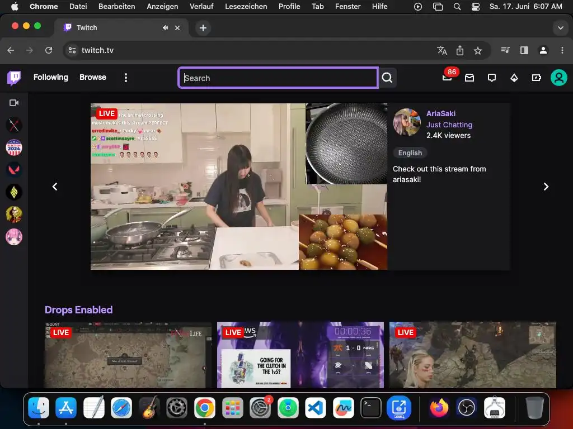Mute the Twitch tab audio
Screen dimensions: 573x429
[x=165, y=28]
